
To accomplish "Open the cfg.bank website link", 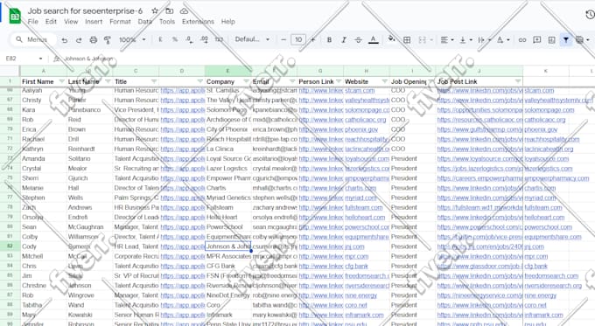I will click(x=356, y=266).
